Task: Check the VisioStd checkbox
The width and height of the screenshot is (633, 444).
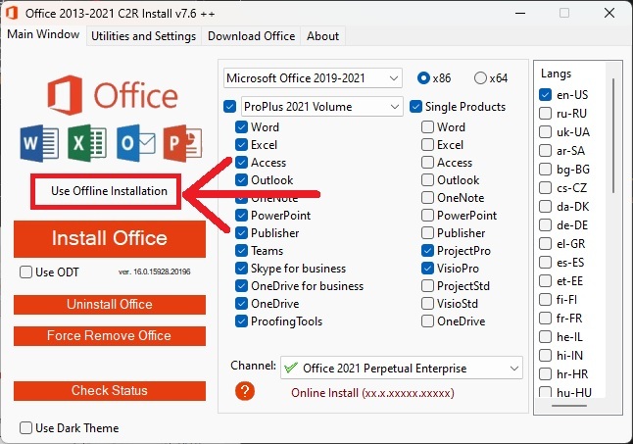Action: pyautogui.click(x=427, y=304)
